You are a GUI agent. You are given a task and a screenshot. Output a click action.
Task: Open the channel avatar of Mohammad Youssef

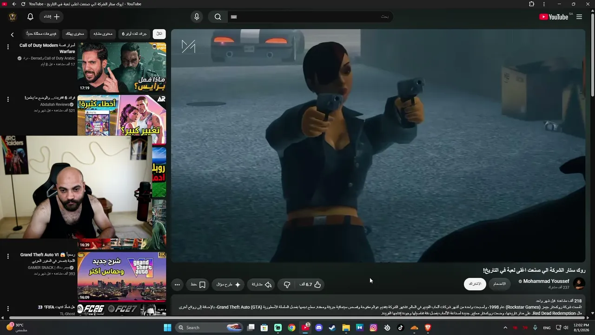(x=579, y=283)
